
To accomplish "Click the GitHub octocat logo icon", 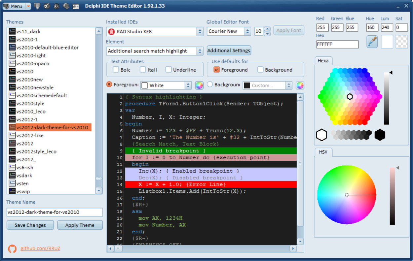I will (x=12, y=248).
